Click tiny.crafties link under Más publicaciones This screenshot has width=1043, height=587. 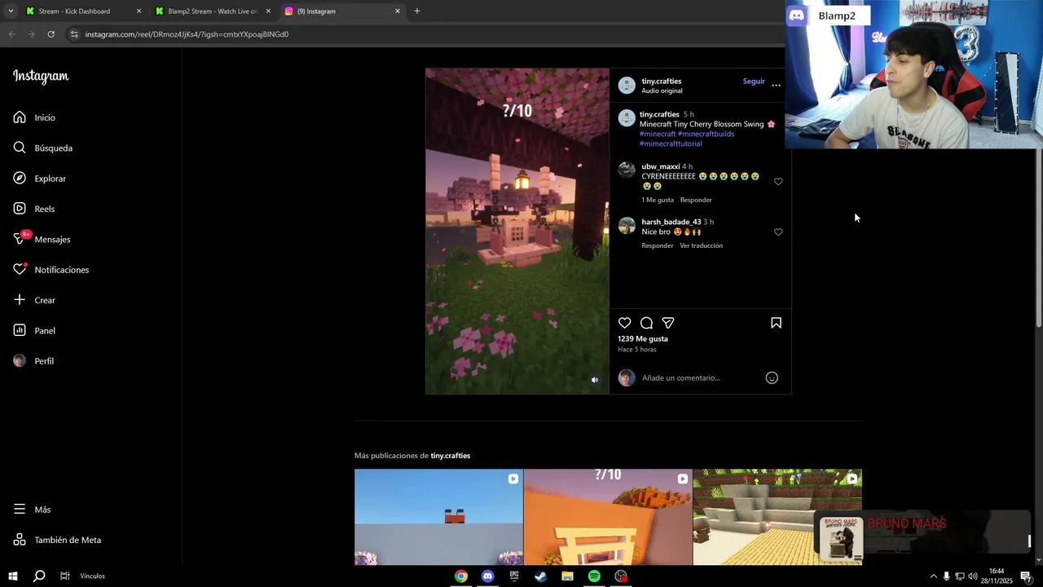tap(450, 456)
